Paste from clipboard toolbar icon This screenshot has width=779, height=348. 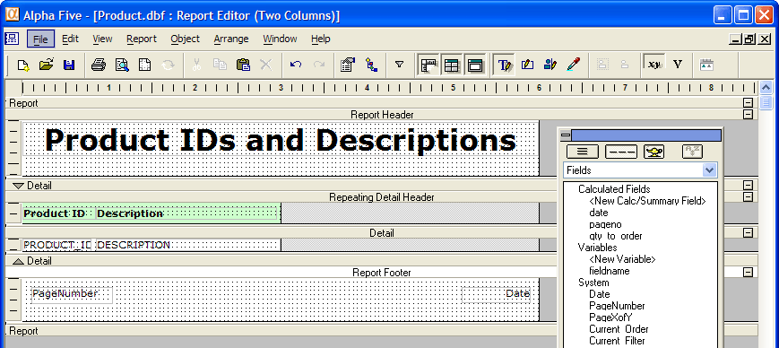point(243,65)
